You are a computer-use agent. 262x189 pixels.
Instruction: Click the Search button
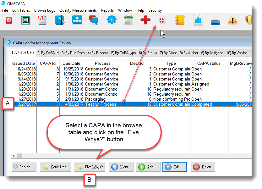pyautogui.click(x=24, y=167)
